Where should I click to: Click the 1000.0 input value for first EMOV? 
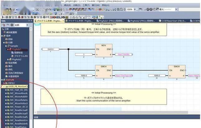click(x=84, y=75)
